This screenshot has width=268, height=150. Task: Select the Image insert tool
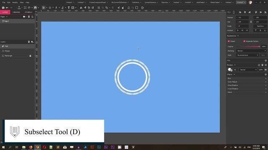(x=73, y=7)
